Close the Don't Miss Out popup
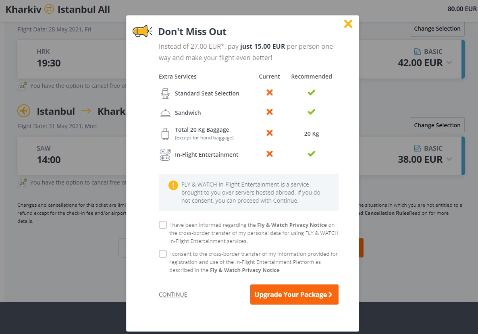This screenshot has height=334, width=478. (348, 24)
